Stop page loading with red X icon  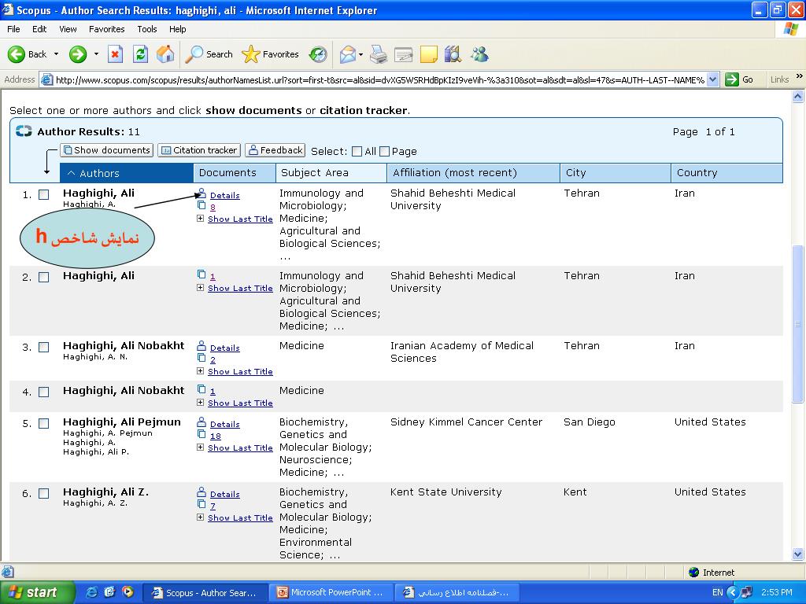click(x=115, y=54)
